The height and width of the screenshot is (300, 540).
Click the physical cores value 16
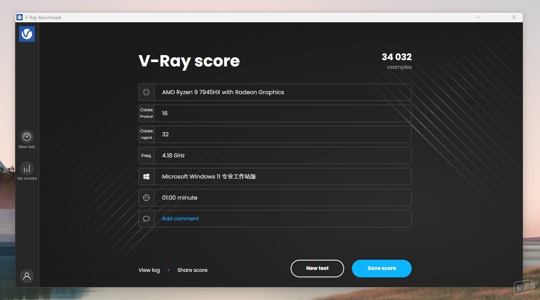[x=165, y=113]
